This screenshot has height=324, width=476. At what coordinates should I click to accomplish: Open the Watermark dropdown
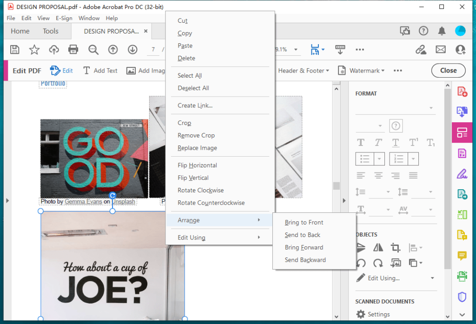tap(361, 71)
